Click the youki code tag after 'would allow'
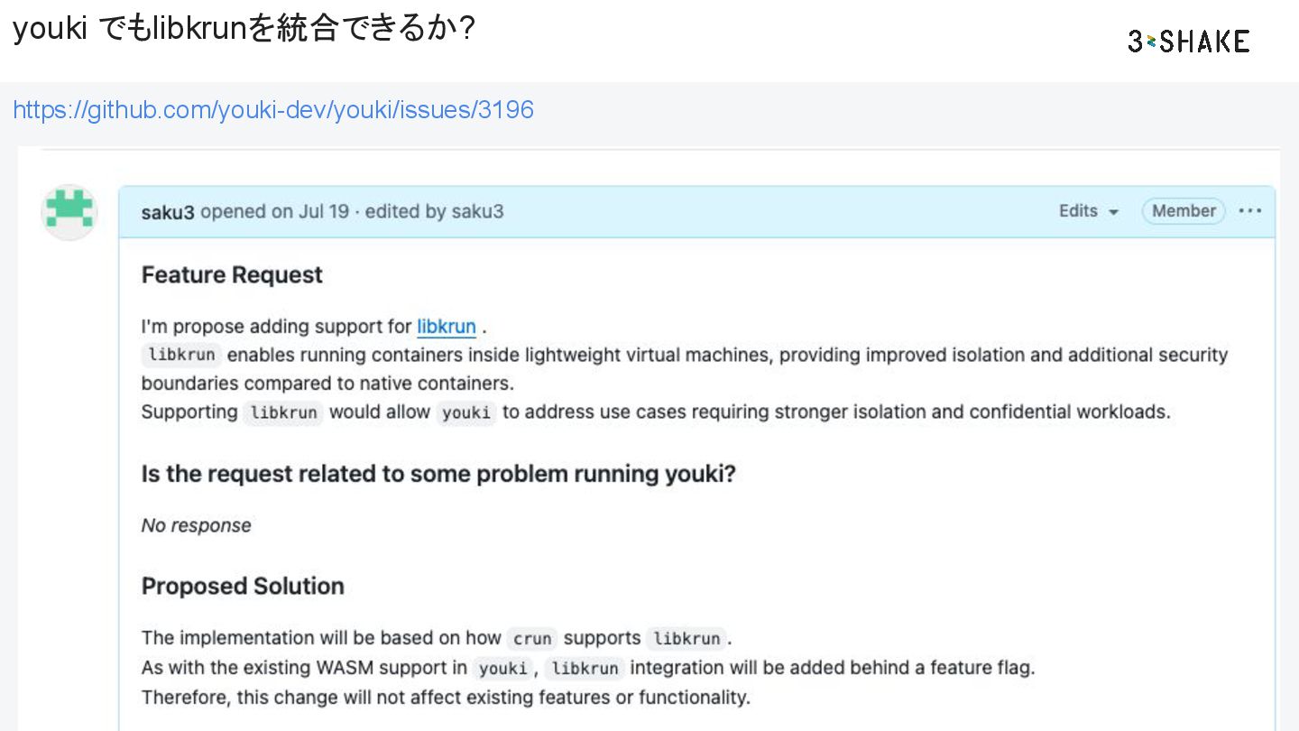The width and height of the screenshot is (1299, 731). (466, 412)
